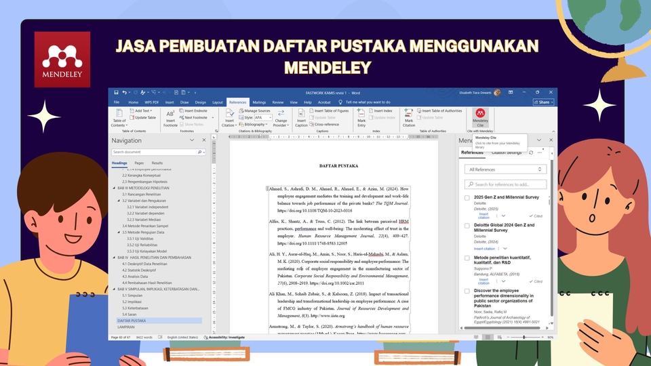Collapse BAB III METODELOGI PENELITIAN heading

coord(114,188)
